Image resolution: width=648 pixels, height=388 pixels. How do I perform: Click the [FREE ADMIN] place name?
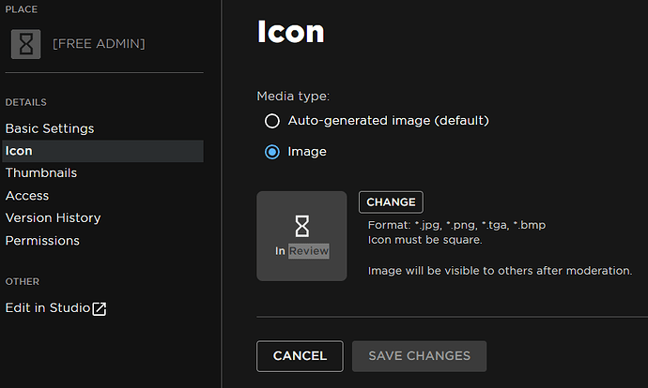pyautogui.click(x=99, y=43)
